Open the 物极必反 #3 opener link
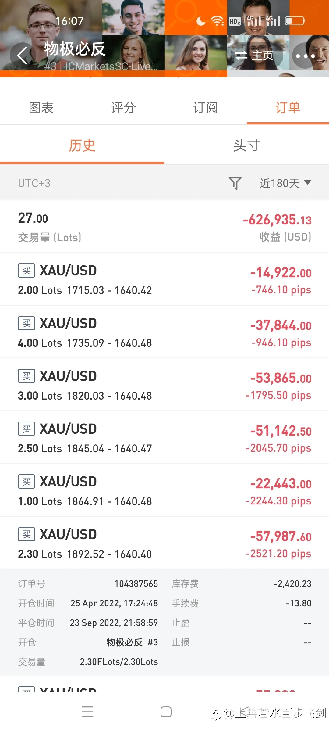The width and height of the screenshot is (329, 732). 132,642
